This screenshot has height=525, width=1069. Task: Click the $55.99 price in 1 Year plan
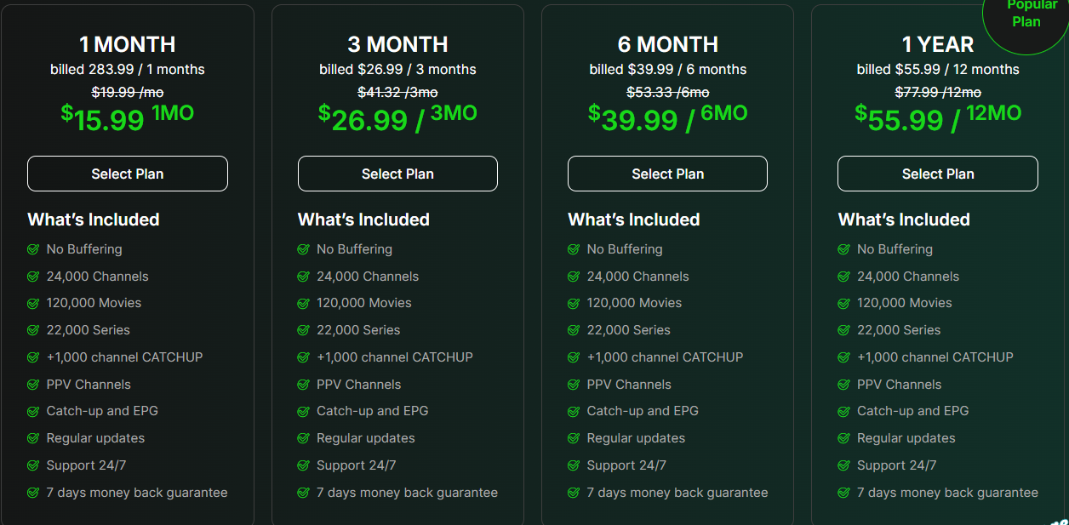pos(899,120)
